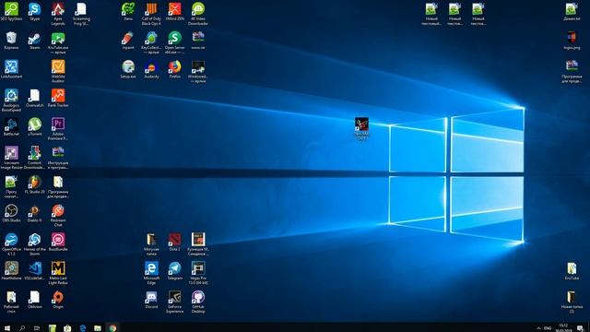Open the OBS Studio shortcut
590x332 pixels.
(x=11, y=213)
